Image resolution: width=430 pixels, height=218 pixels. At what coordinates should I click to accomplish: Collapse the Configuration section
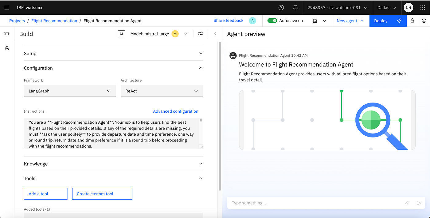[113, 68]
